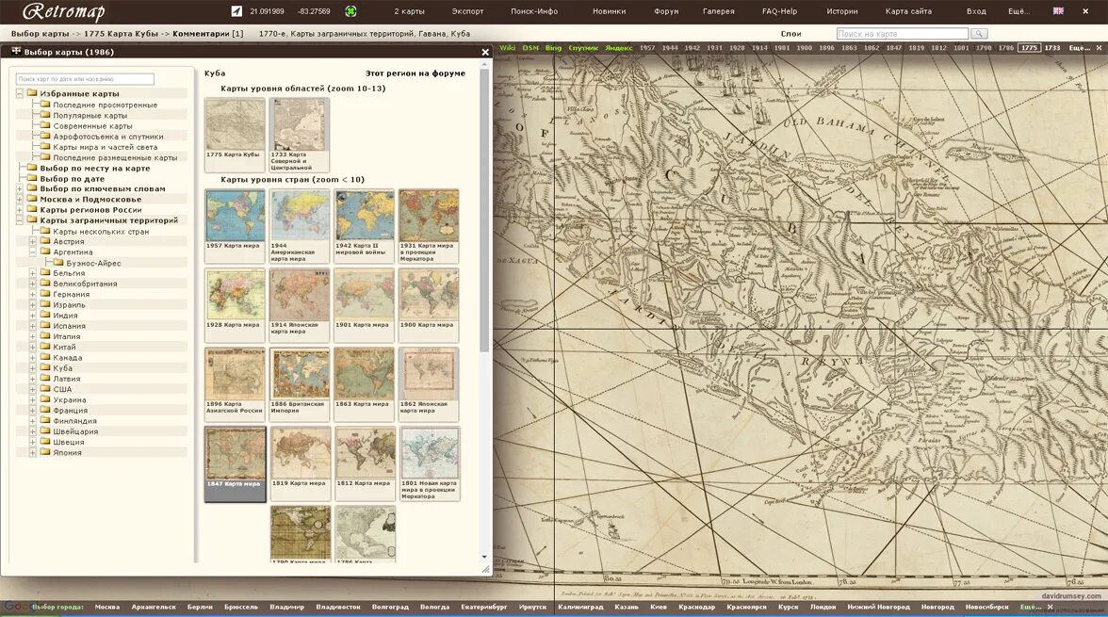Open the 1944 Американская карта мира thumbnail

[300, 225]
